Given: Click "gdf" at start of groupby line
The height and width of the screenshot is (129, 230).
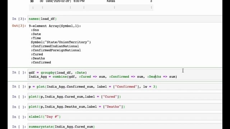Looking at the screenshot, I should tap(32, 73).
